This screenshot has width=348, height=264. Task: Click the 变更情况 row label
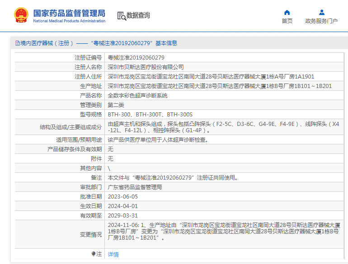pyautogui.click(x=91, y=235)
